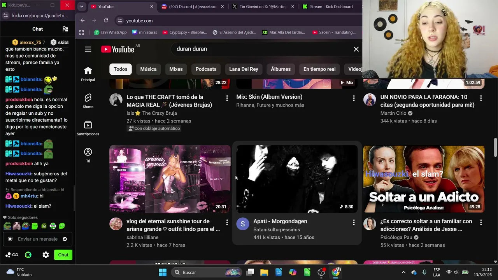Open the Apati - Morgondagen video title
This screenshot has width=498, height=280.
click(280, 221)
